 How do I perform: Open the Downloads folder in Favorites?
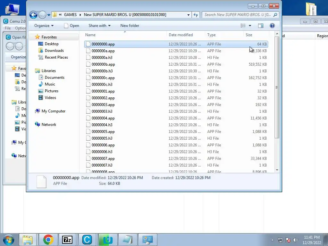pos(54,50)
